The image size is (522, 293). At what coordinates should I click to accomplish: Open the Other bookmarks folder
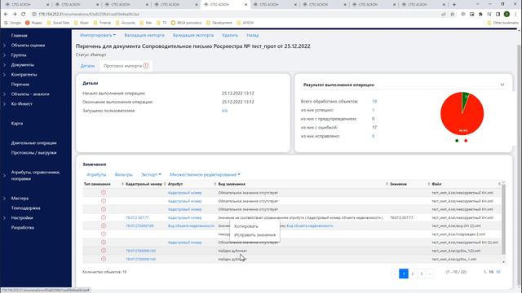[502, 23]
